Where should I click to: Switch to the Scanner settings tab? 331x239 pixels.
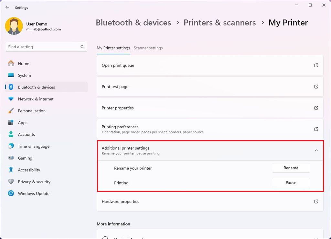pos(148,48)
